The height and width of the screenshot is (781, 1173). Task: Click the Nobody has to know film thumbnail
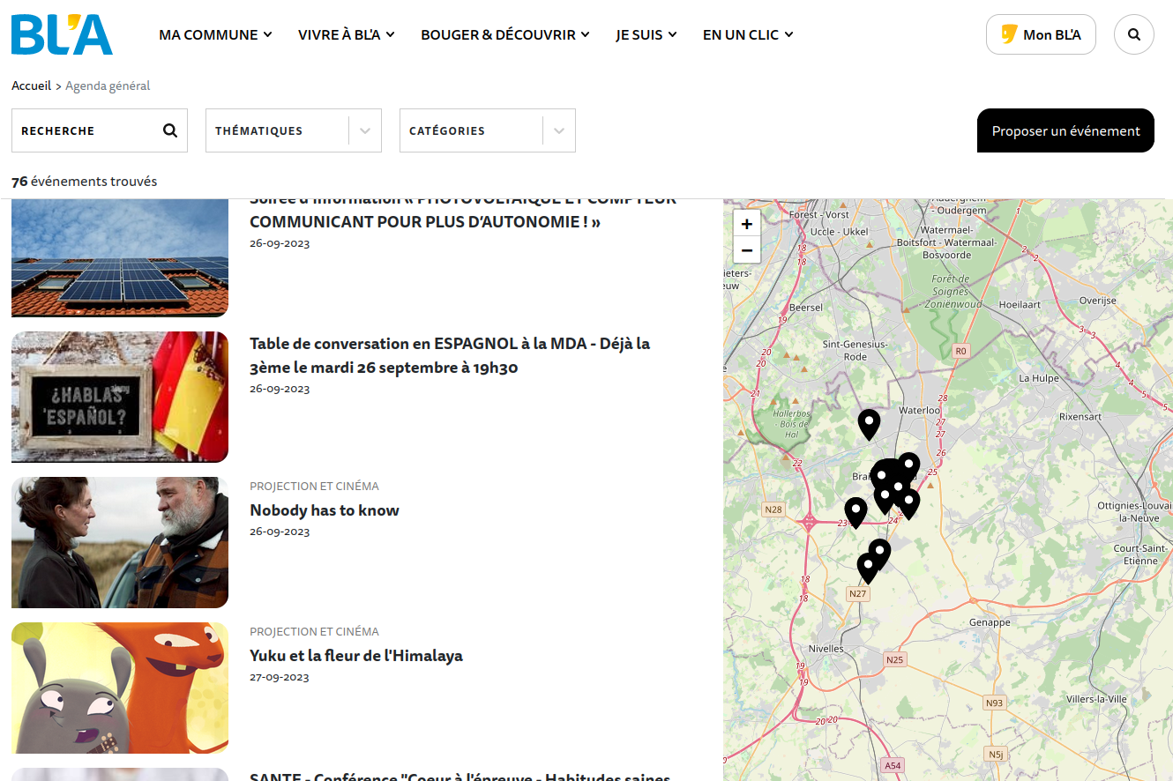coord(120,543)
